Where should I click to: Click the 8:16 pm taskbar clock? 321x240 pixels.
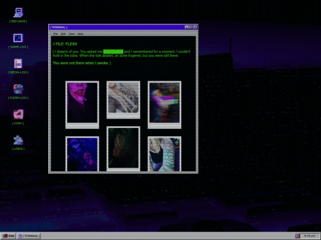click(309, 236)
